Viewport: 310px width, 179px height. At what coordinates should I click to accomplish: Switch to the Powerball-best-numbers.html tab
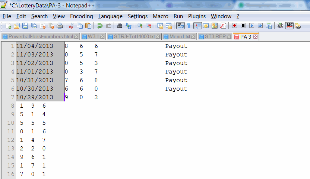(x=41, y=37)
